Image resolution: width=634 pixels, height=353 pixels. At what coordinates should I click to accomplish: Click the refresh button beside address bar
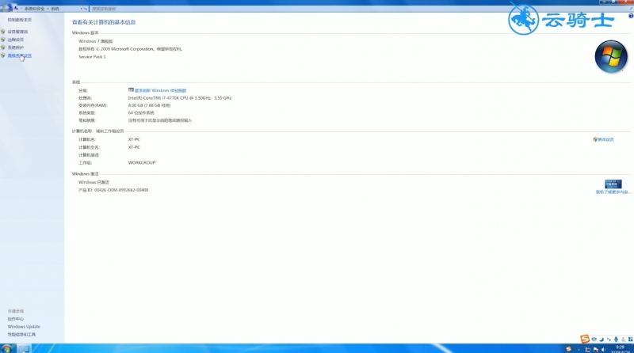pyautogui.click(x=86, y=9)
